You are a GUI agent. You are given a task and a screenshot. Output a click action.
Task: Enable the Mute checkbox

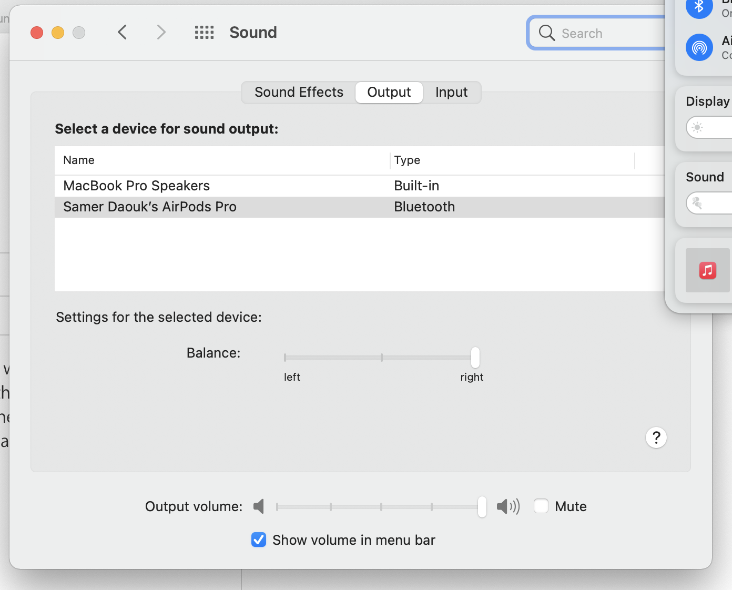coord(541,506)
